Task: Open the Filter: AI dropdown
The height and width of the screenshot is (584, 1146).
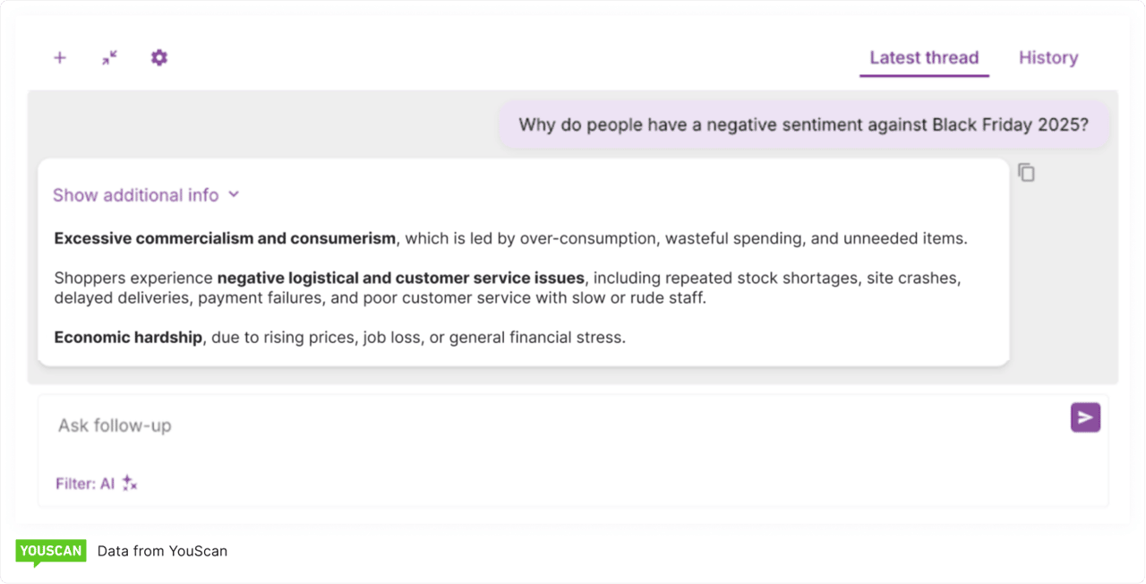Action: click(94, 483)
